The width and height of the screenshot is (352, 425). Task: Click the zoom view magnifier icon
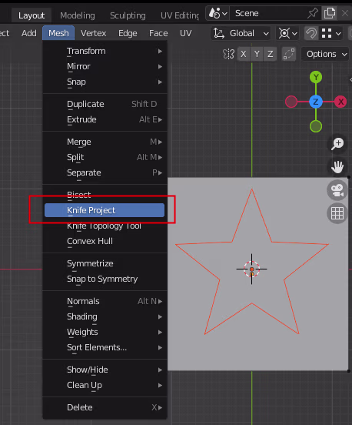click(337, 144)
